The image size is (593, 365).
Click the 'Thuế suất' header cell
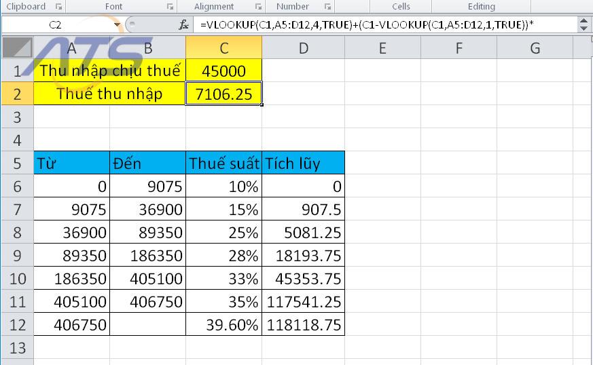[x=223, y=164]
